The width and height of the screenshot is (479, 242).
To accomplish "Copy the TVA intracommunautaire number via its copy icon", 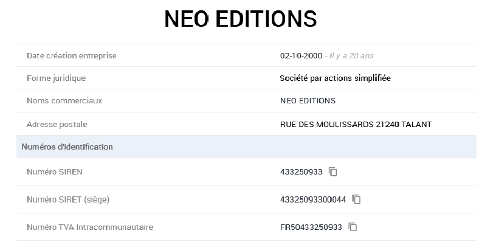I will point(353,227).
